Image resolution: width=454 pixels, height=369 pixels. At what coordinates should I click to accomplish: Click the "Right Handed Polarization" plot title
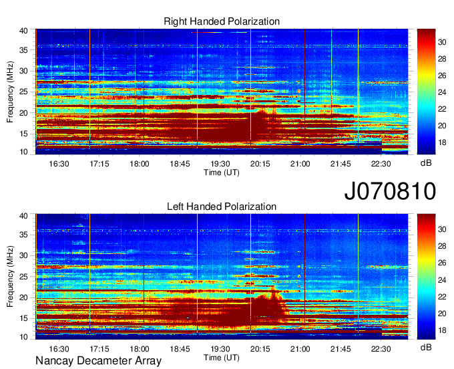pos(222,21)
